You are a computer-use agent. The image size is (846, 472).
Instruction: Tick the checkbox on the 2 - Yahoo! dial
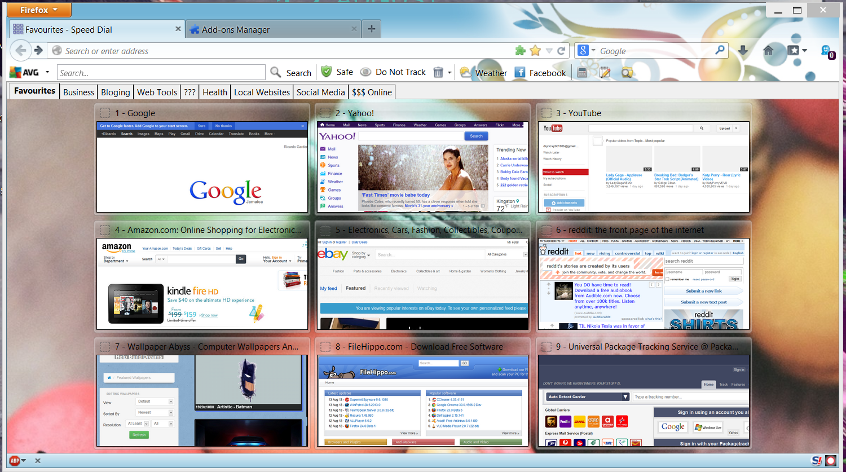pyautogui.click(x=325, y=113)
